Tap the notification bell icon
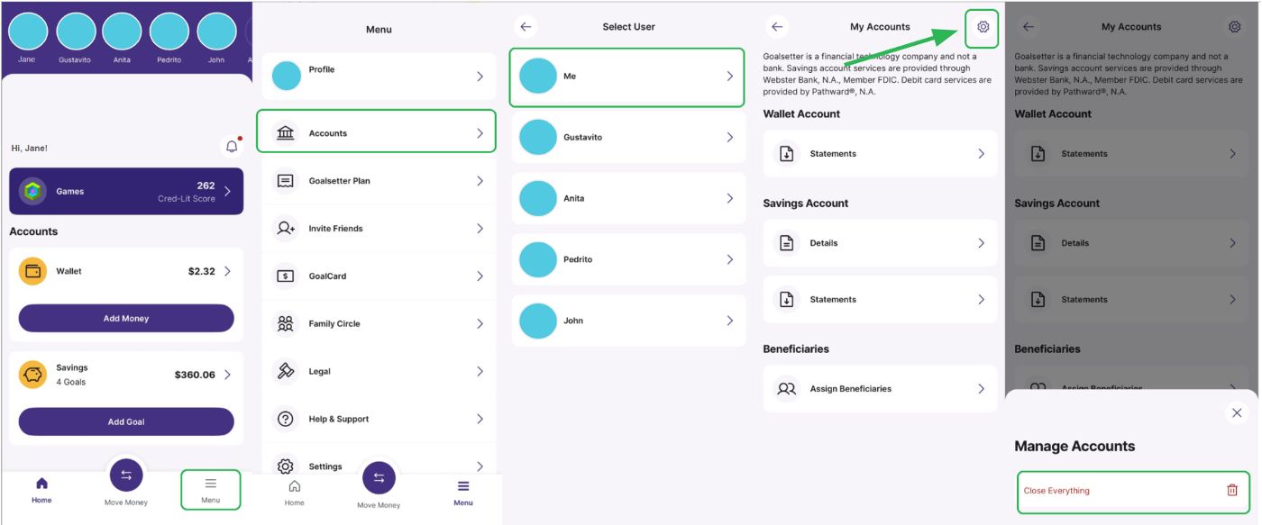 click(232, 147)
